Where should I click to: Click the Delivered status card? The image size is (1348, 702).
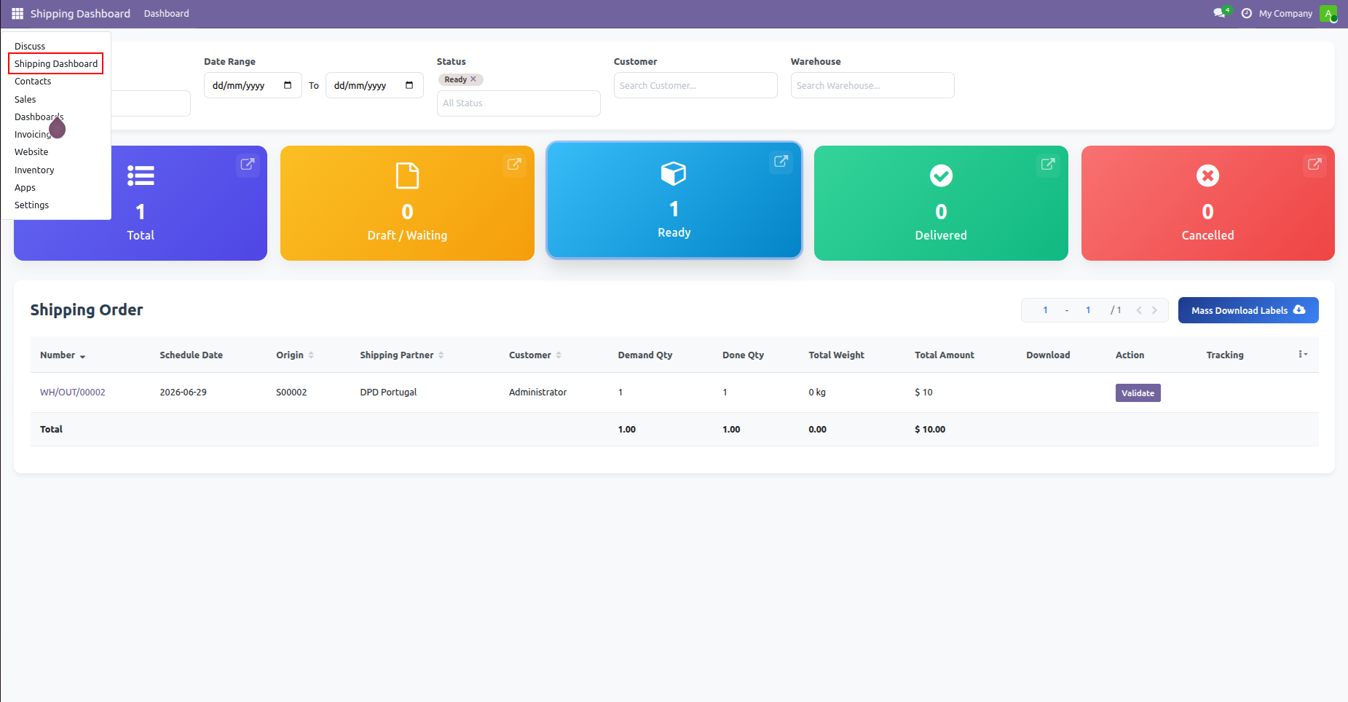click(941, 203)
